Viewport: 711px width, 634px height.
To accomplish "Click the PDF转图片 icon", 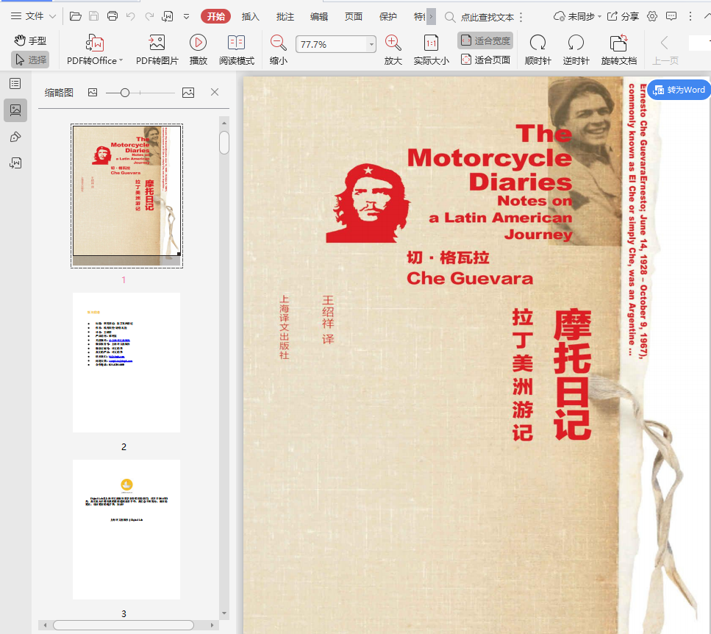I will (157, 43).
